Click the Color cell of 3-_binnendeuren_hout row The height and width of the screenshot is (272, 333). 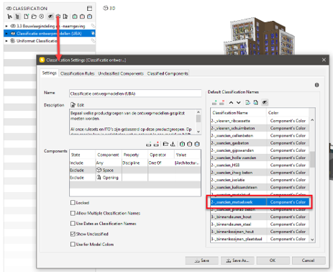click(288, 217)
